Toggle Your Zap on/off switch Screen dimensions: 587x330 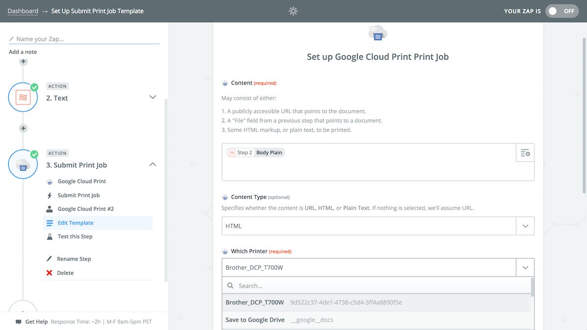[x=561, y=11]
